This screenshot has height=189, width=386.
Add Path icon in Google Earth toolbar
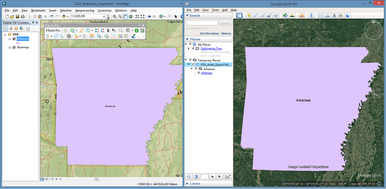[262, 15]
